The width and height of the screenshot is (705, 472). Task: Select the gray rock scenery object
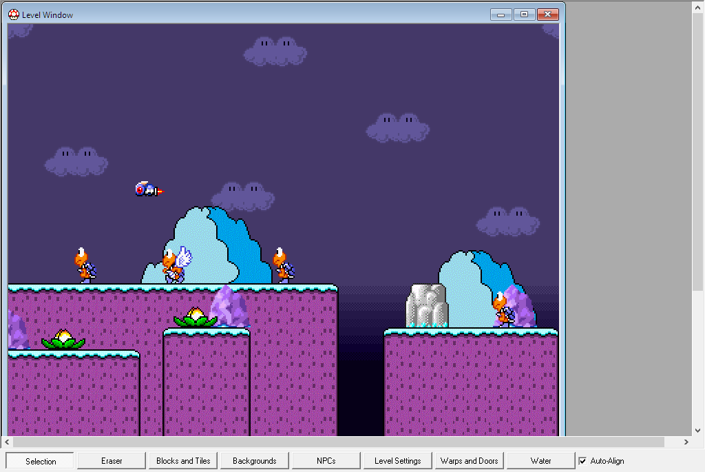[427, 305]
